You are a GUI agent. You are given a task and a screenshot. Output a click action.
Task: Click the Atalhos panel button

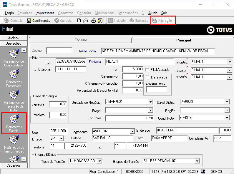[14, 38]
